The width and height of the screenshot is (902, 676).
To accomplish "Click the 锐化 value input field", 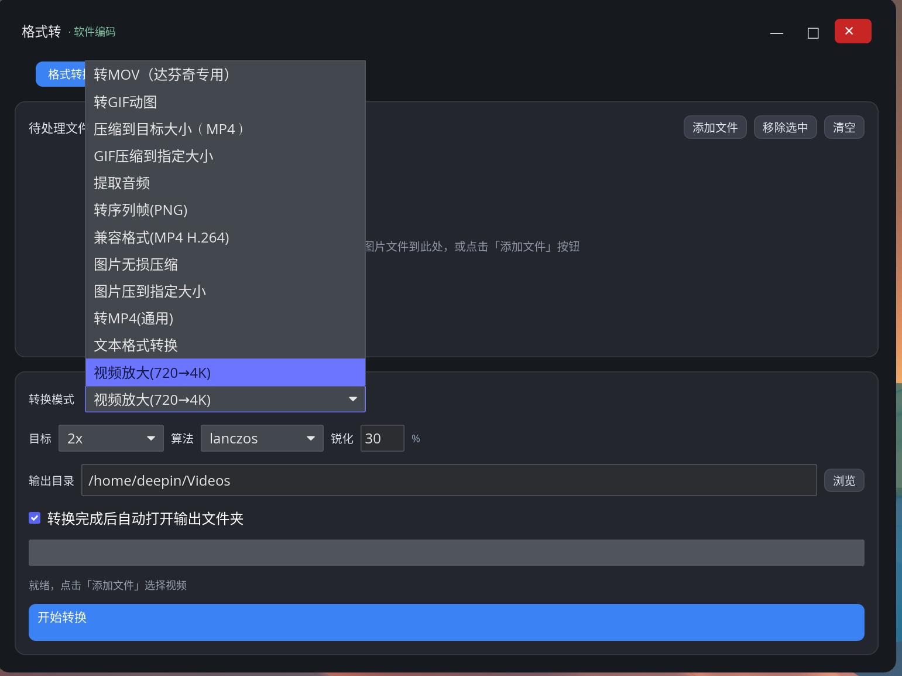I will (x=382, y=438).
